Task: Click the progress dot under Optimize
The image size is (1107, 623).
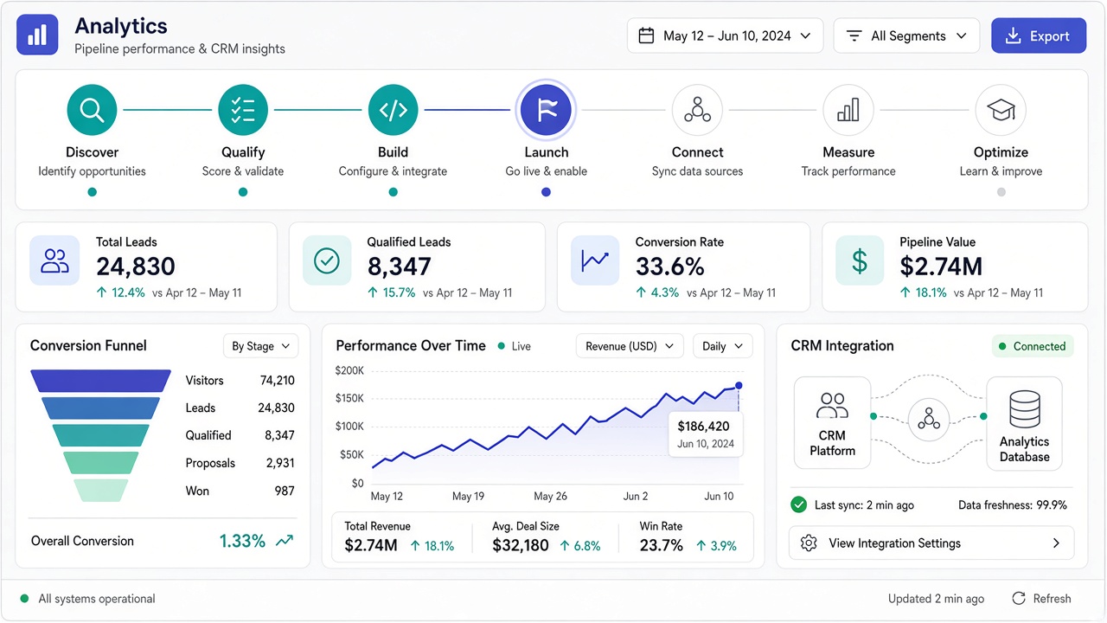Action: (x=1001, y=192)
